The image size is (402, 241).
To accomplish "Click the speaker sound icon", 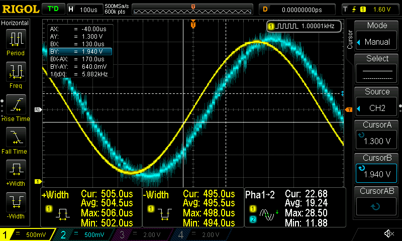I will coord(388,234).
